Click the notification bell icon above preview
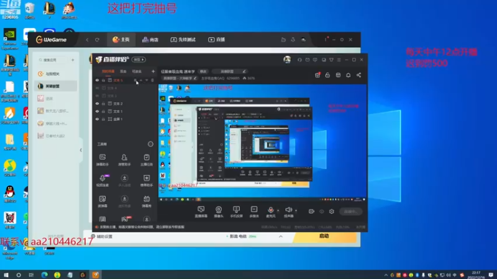 pos(349,75)
